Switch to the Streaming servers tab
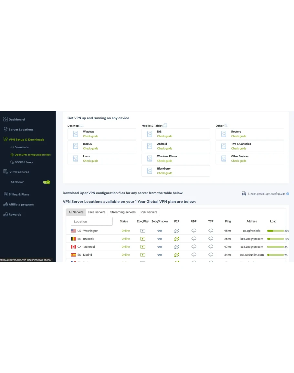The height and width of the screenshot is (373, 294). [x=123, y=212]
